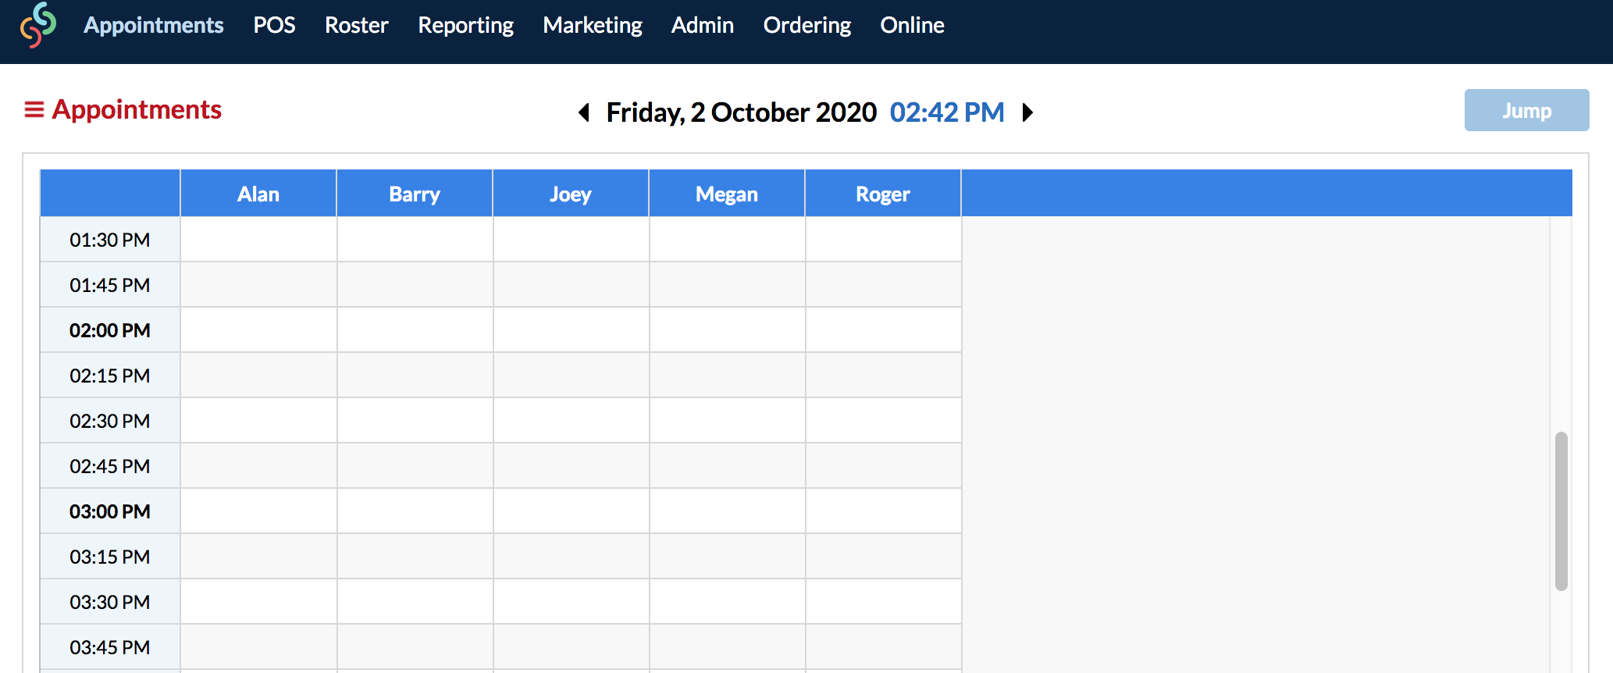Click the swirl app logo

(38, 25)
